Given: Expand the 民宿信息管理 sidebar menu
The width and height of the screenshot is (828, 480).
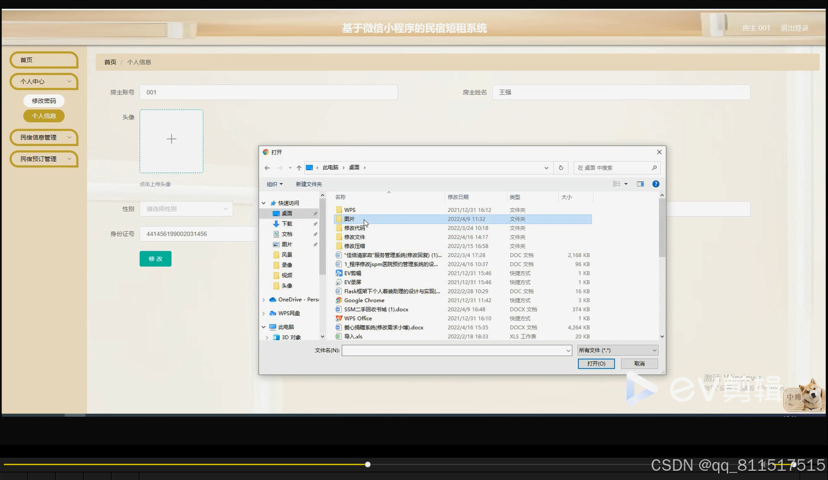Looking at the screenshot, I should tap(44, 137).
